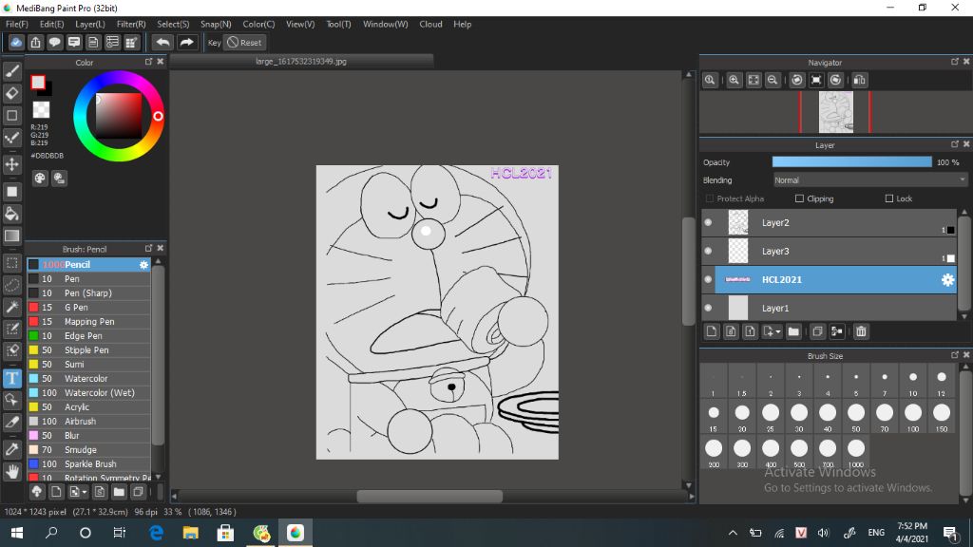Delete layer using trash icon

(861, 331)
